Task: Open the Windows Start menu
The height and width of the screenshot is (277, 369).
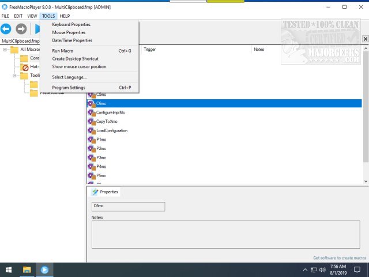Action: coord(9,269)
